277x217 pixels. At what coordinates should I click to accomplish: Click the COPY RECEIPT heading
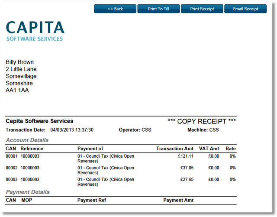pos(202,121)
